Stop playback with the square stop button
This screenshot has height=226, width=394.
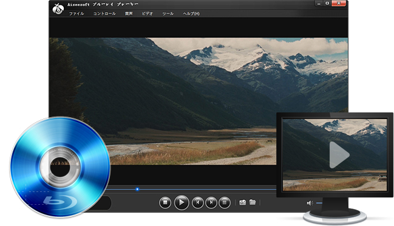165,202
